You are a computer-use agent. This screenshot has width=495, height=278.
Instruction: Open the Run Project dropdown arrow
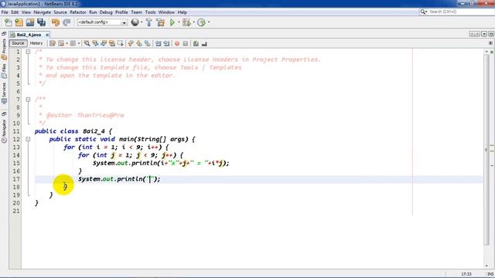point(179,22)
